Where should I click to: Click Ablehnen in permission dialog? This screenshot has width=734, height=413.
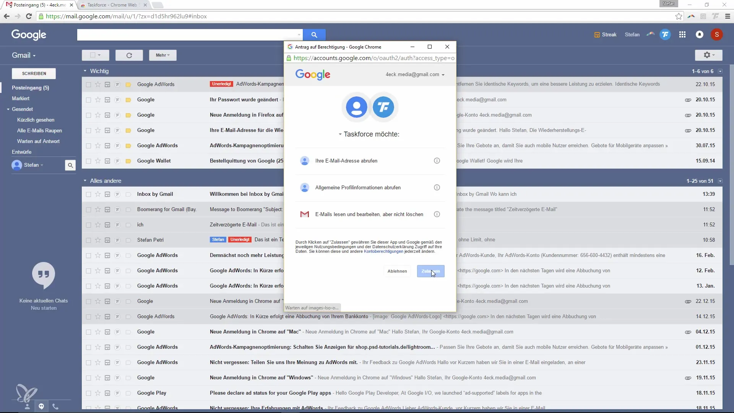397,271
